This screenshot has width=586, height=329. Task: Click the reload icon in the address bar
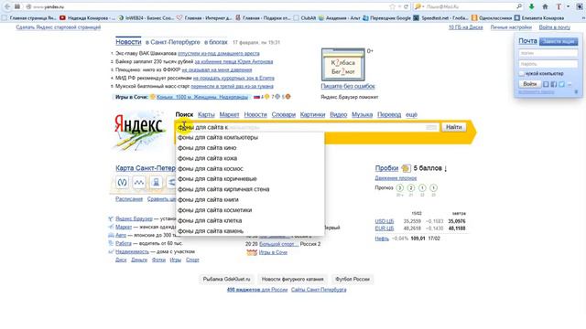(x=407, y=6)
